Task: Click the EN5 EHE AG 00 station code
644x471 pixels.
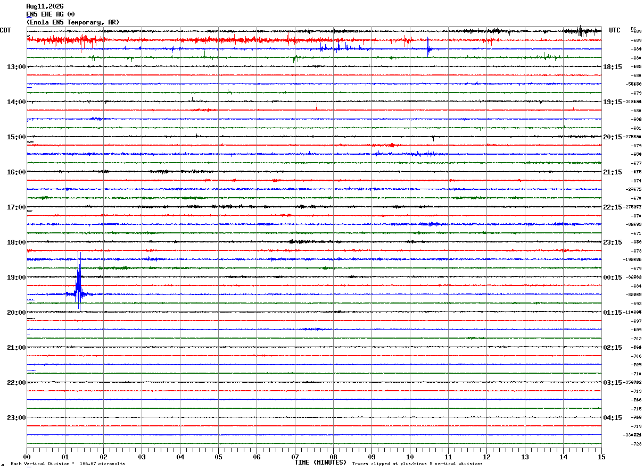Action: coord(51,14)
